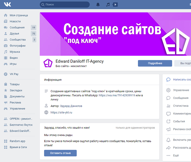
Task: Click the globe icon beside site link
Action: 46,113
